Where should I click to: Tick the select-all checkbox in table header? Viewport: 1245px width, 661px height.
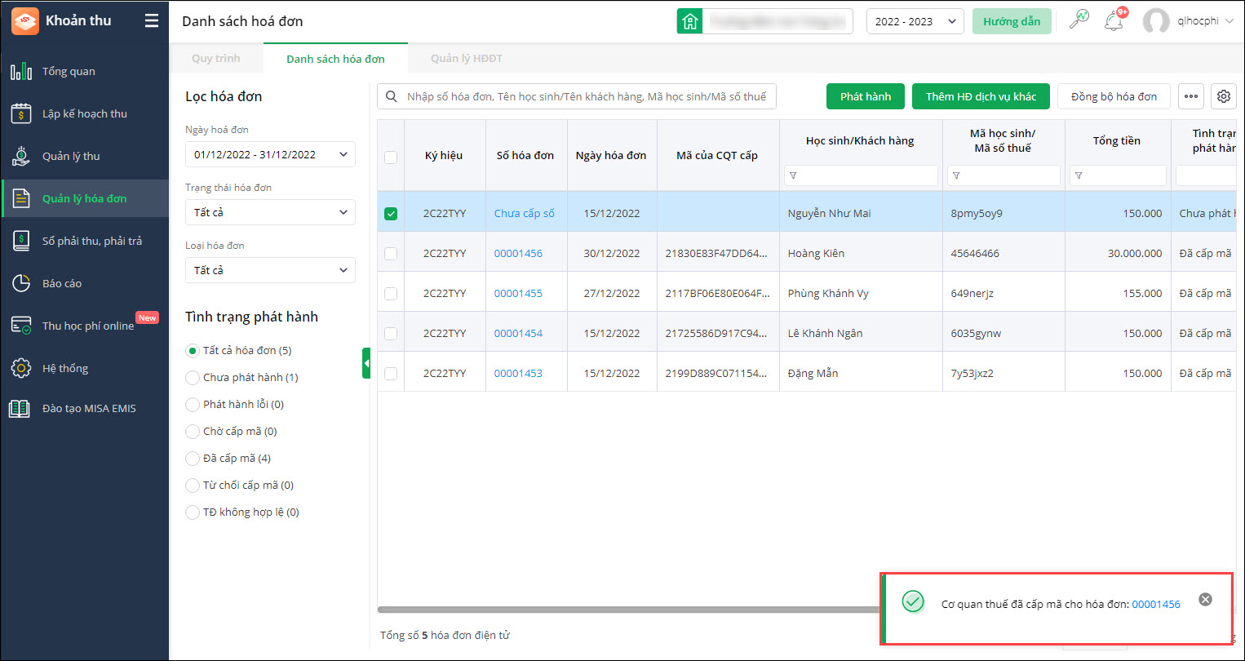(391, 157)
